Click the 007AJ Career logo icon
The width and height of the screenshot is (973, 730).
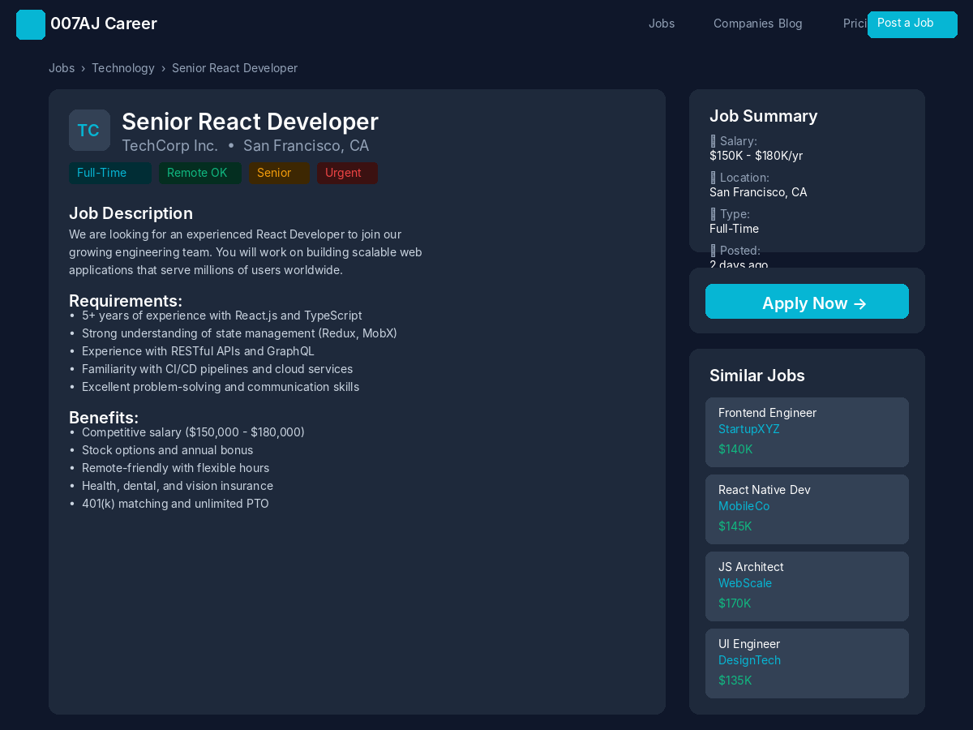[x=31, y=24]
